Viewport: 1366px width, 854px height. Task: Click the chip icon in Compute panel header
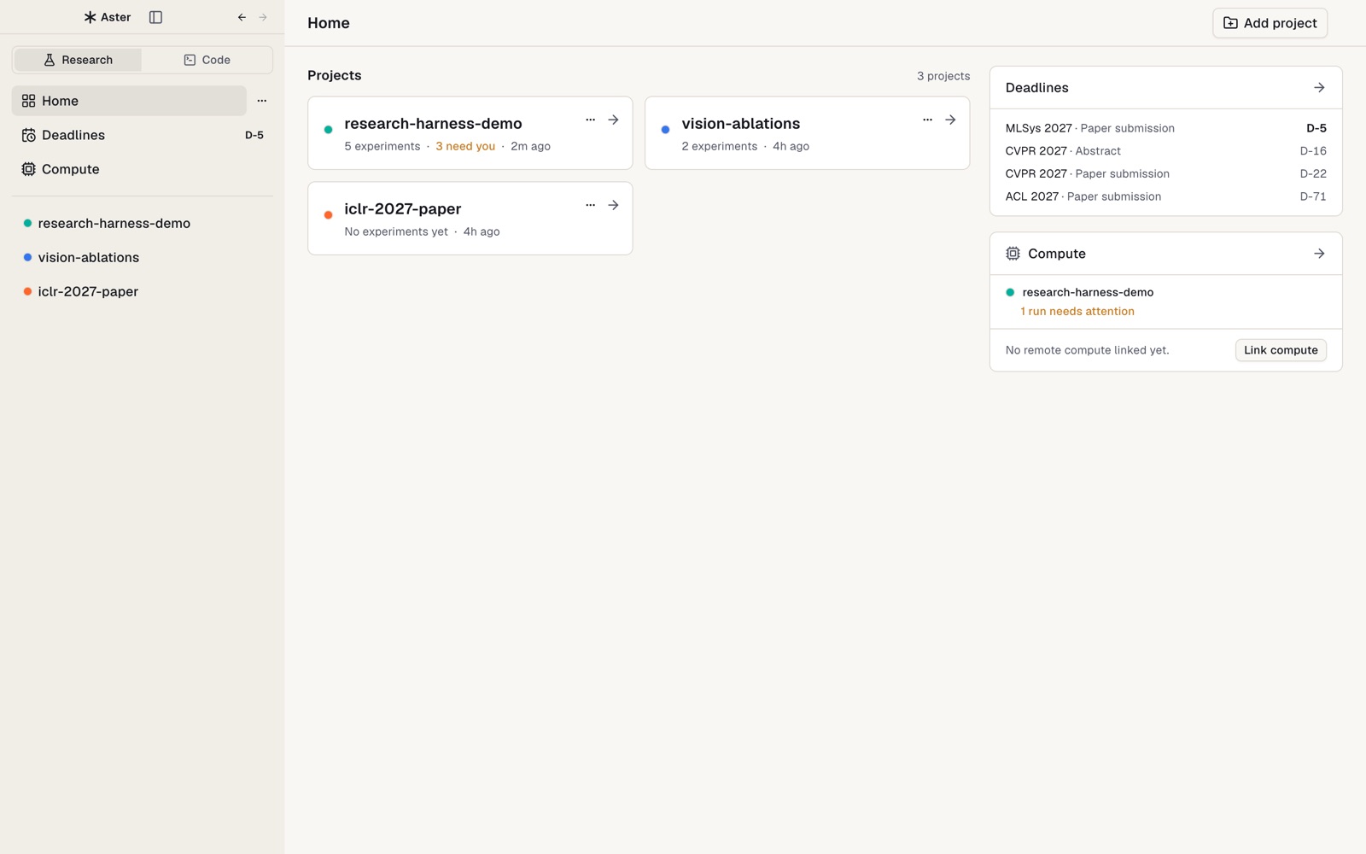pos(1013,254)
